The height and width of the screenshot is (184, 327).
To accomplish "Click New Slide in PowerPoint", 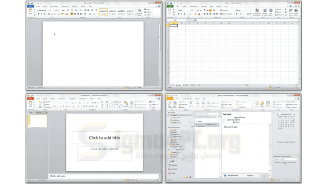I will pyautogui.click(x=40, y=104).
